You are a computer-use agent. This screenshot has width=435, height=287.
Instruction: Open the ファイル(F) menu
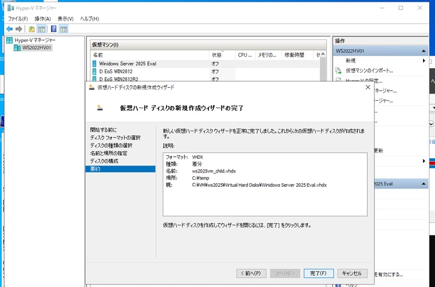click(x=18, y=18)
